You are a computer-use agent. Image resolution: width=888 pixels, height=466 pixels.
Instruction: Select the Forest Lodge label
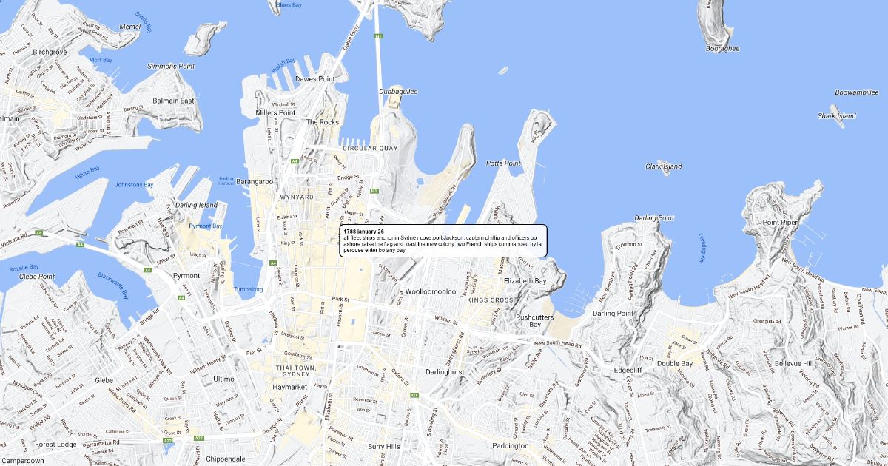55,445
